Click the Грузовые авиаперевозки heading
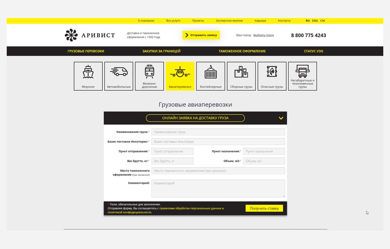This screenshot has width=390, height=249. (195, 104)
